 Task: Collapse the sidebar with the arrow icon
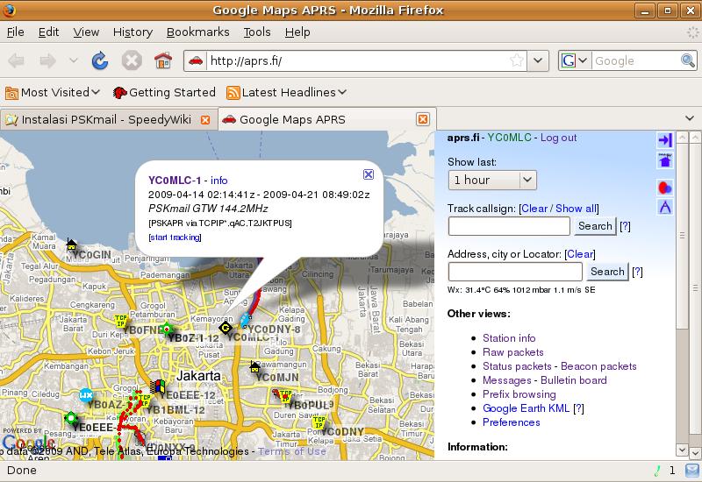coord(664,140)
